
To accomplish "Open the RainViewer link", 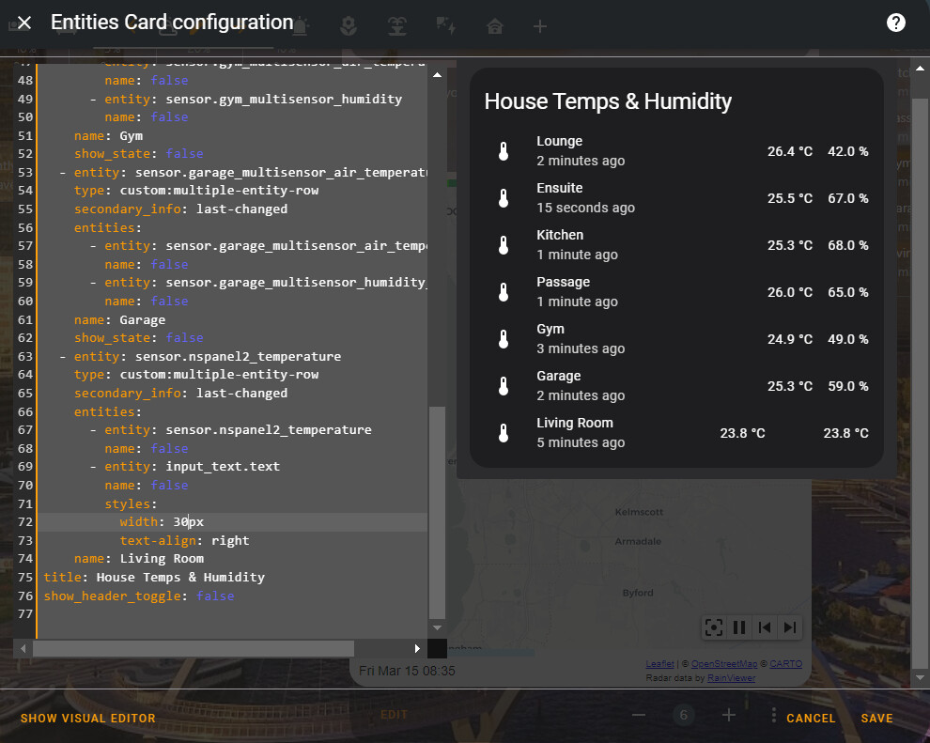I will [x=731, y=677].
